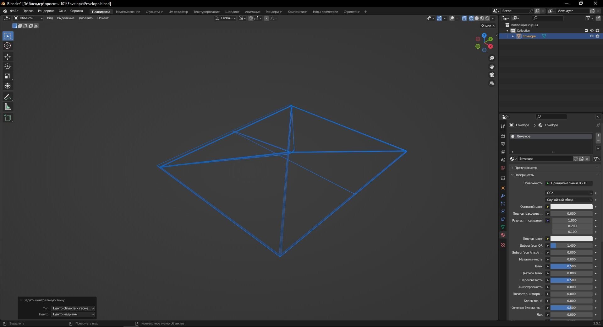Open the Добавить menu
Viewport: 603px width, 327px height.
click(86, 18)
